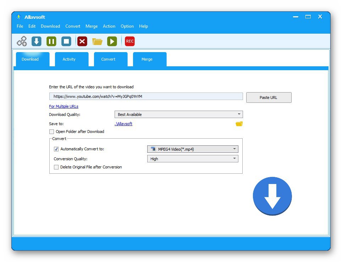The height and width of the screenshot is (262, 342).
Task: Open the Option menu
Action: 127,26
